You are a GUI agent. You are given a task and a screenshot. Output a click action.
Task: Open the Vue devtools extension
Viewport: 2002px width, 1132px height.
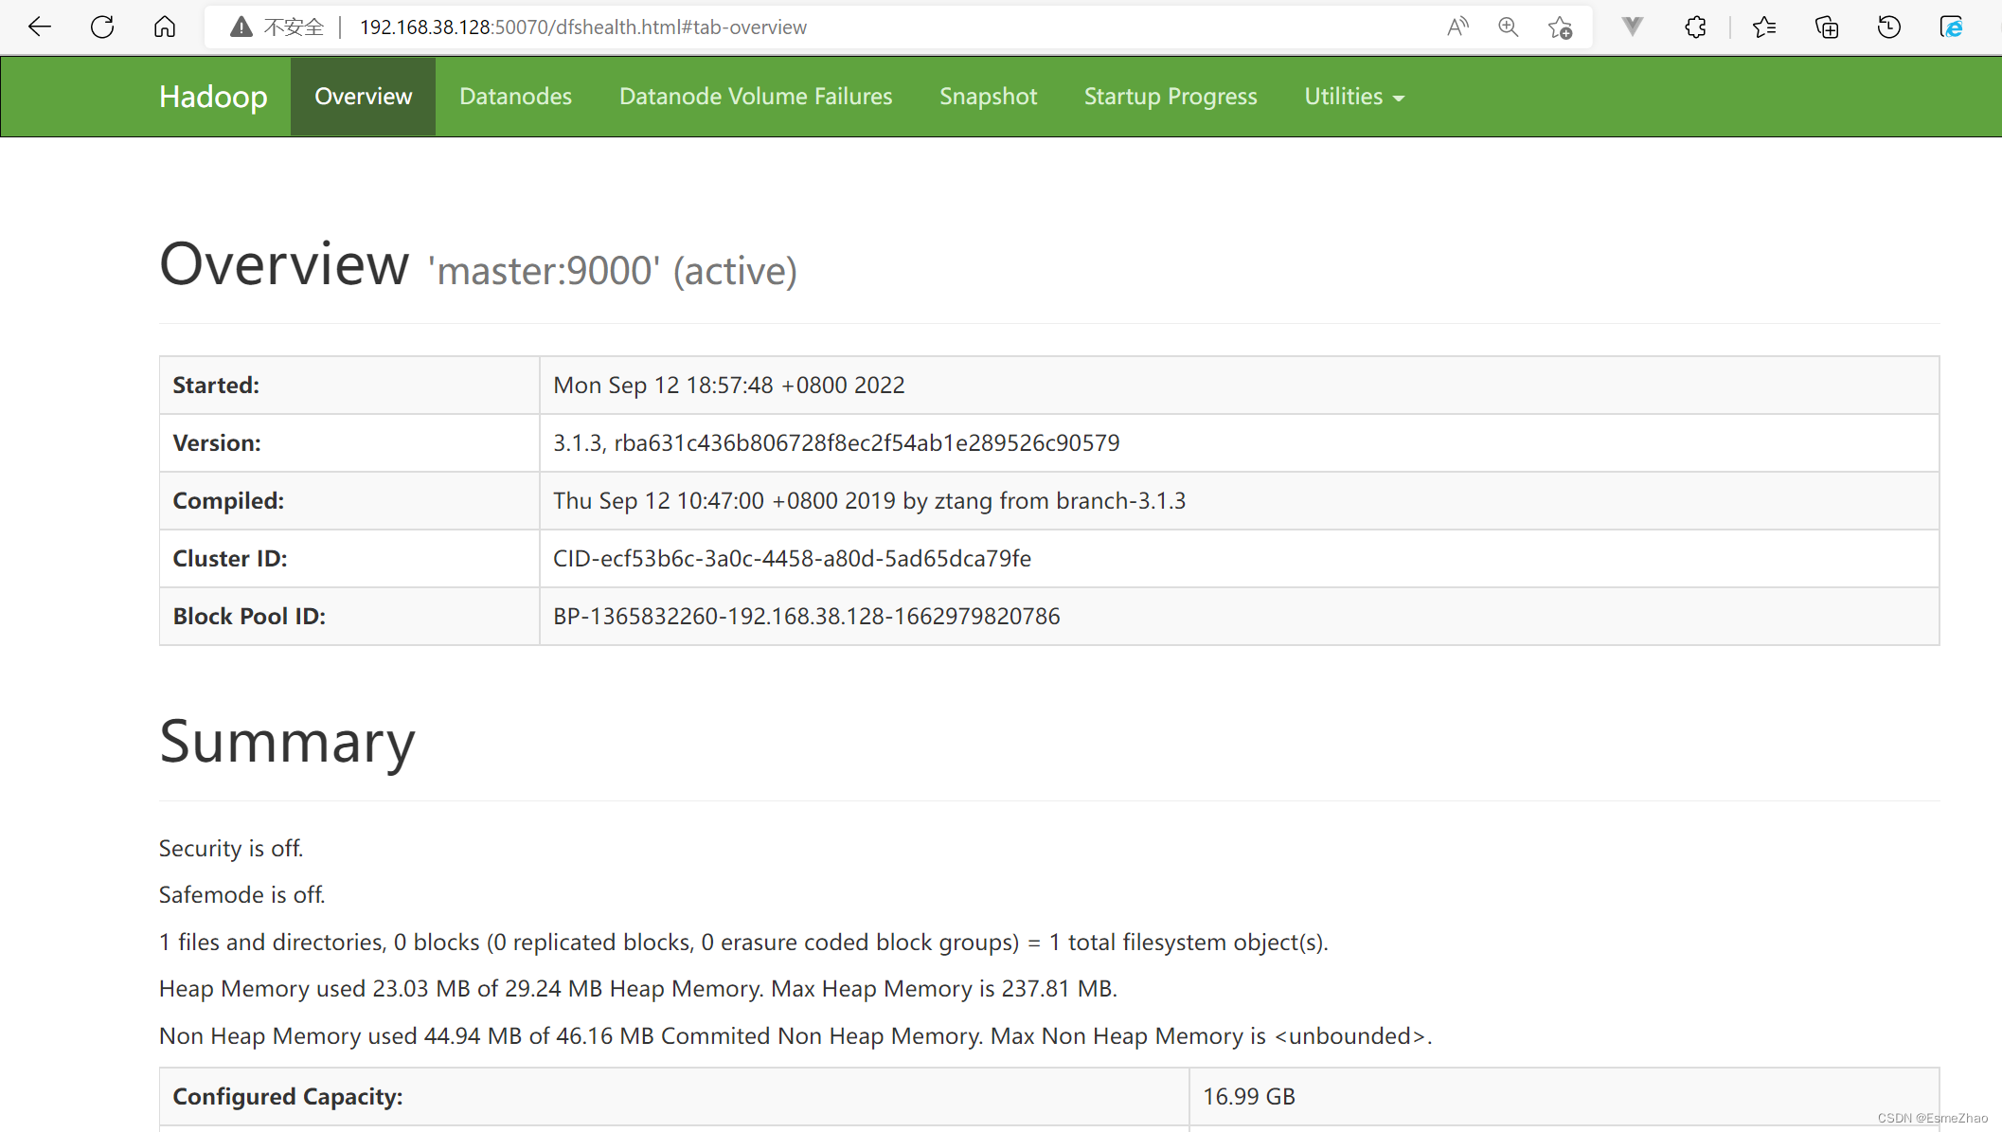pyautogui.click(x=1631, y=27)
